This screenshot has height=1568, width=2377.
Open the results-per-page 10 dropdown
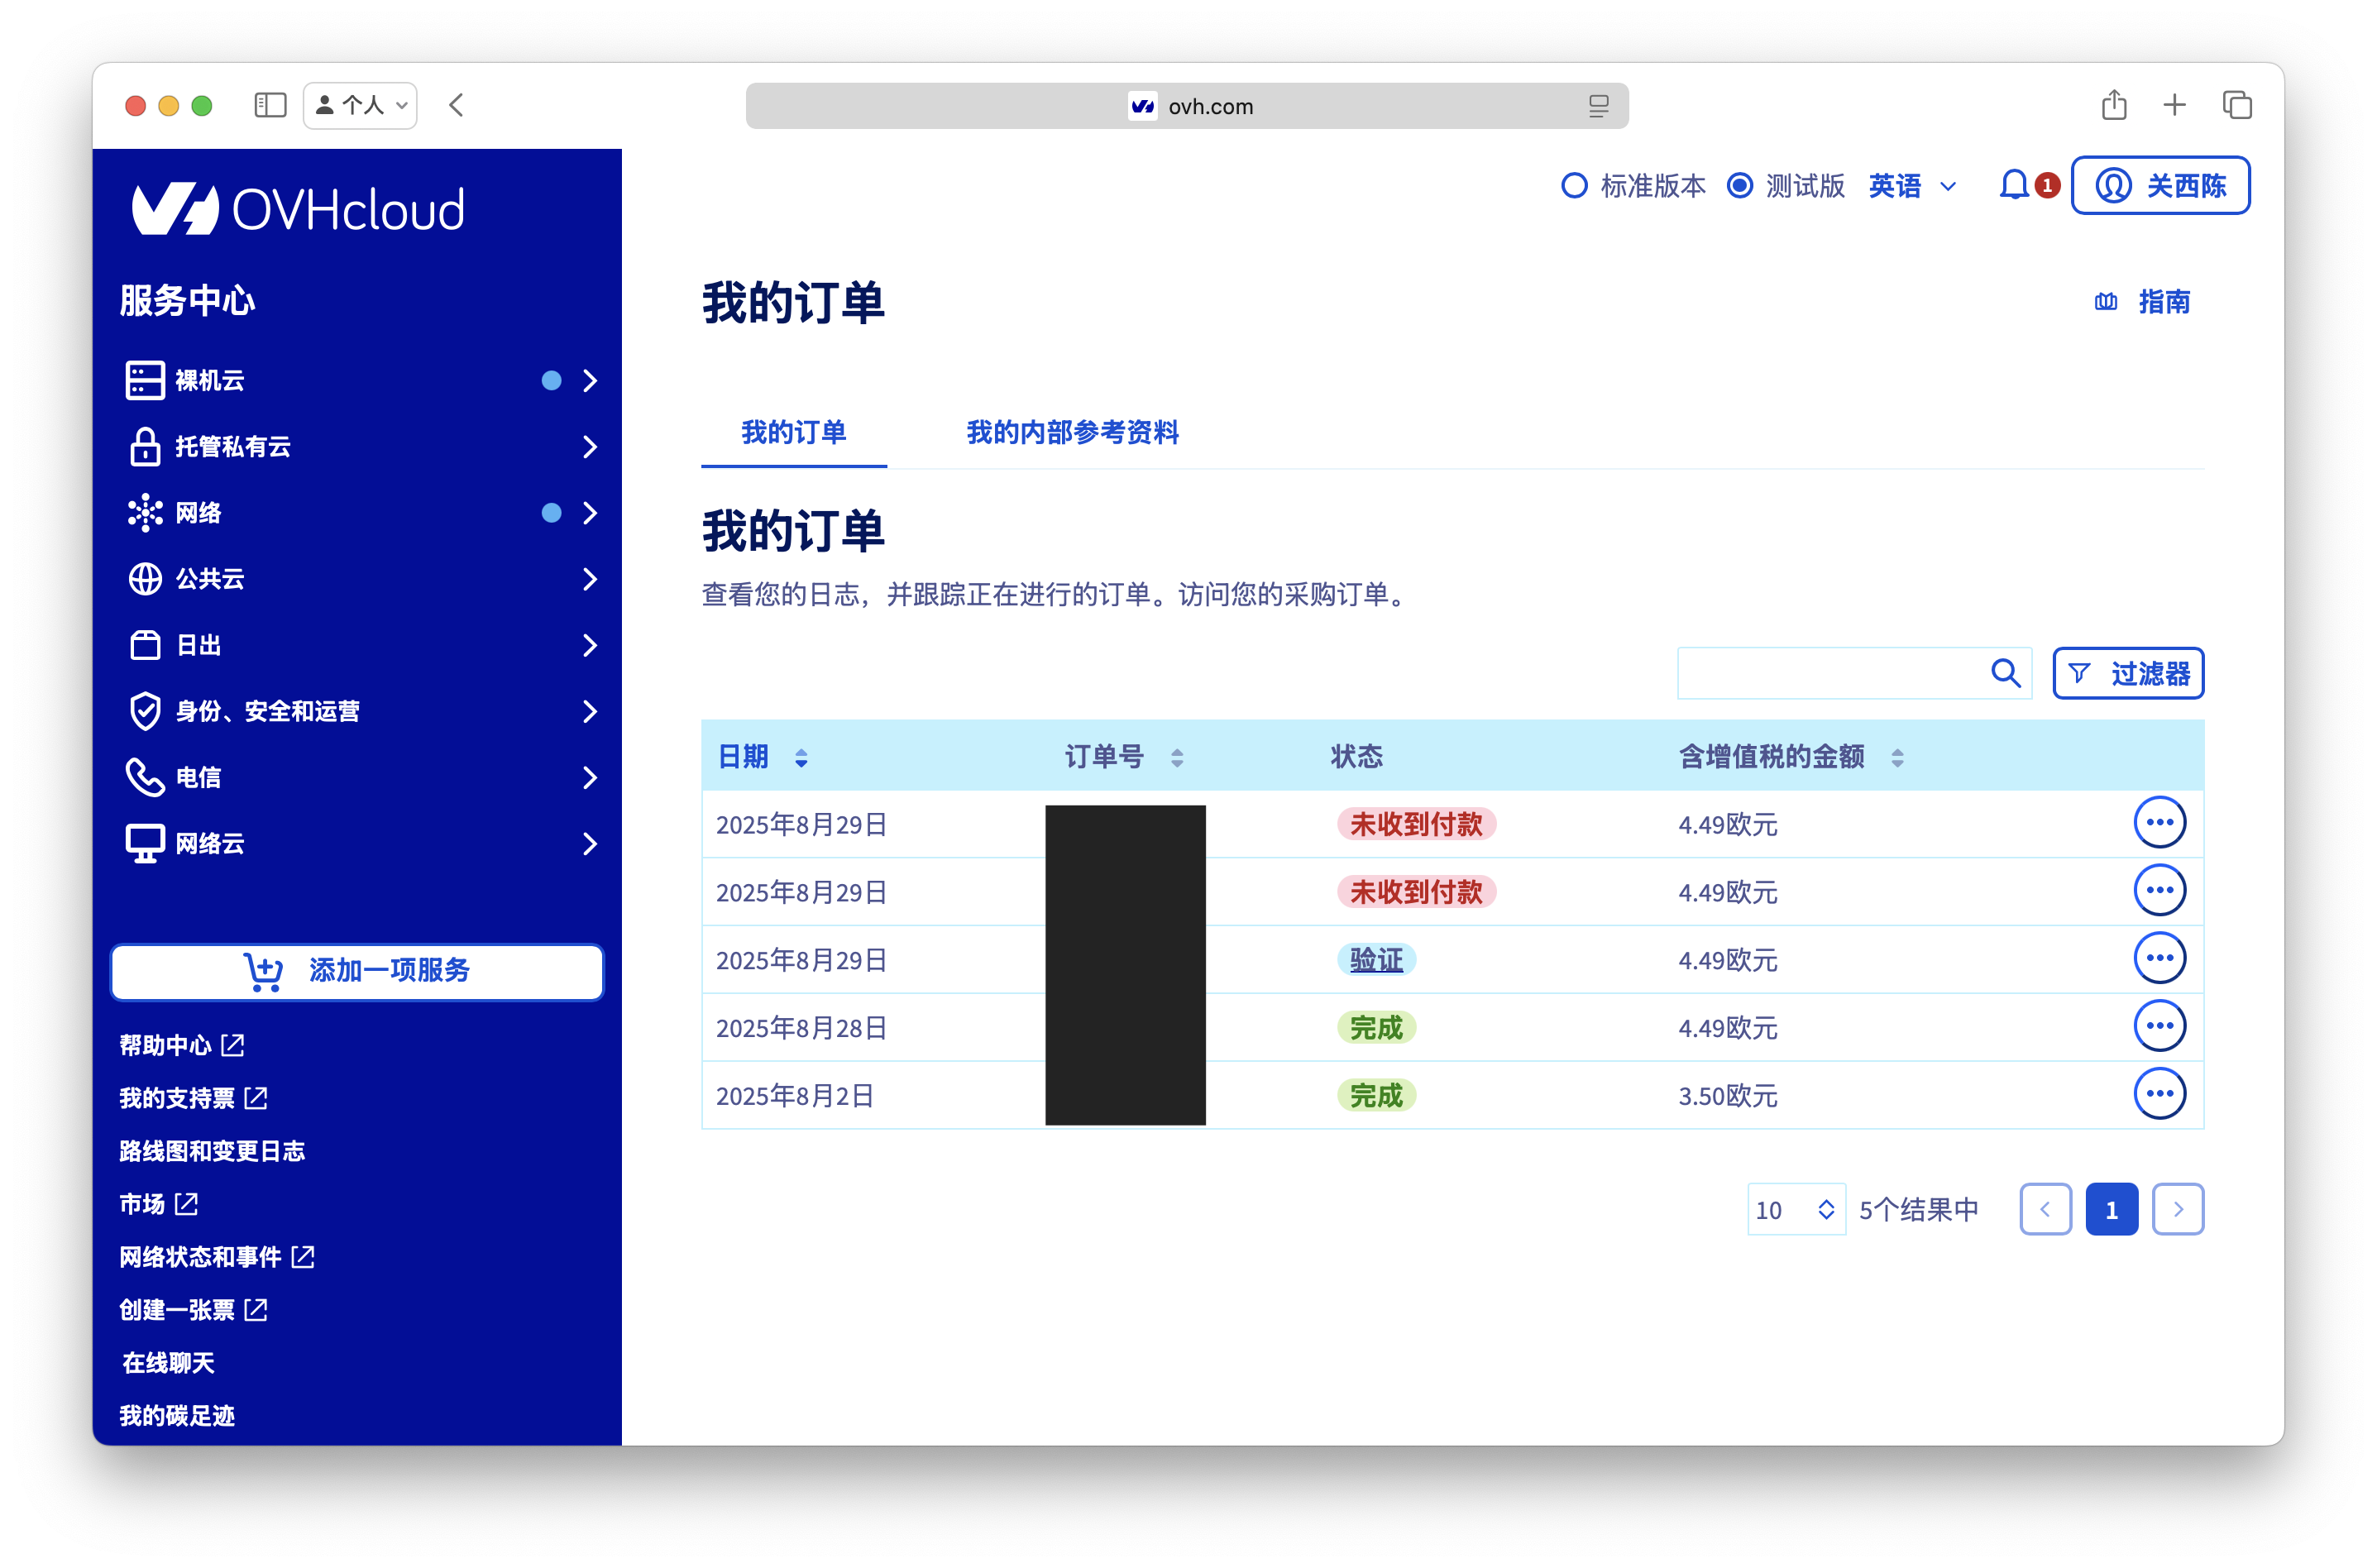click(1796, 1209)
